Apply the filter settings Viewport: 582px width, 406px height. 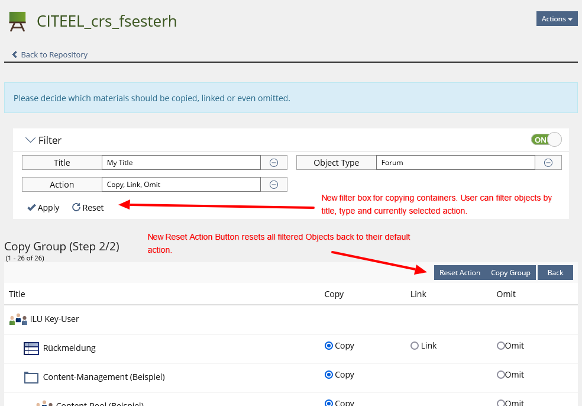pos(43,208)
